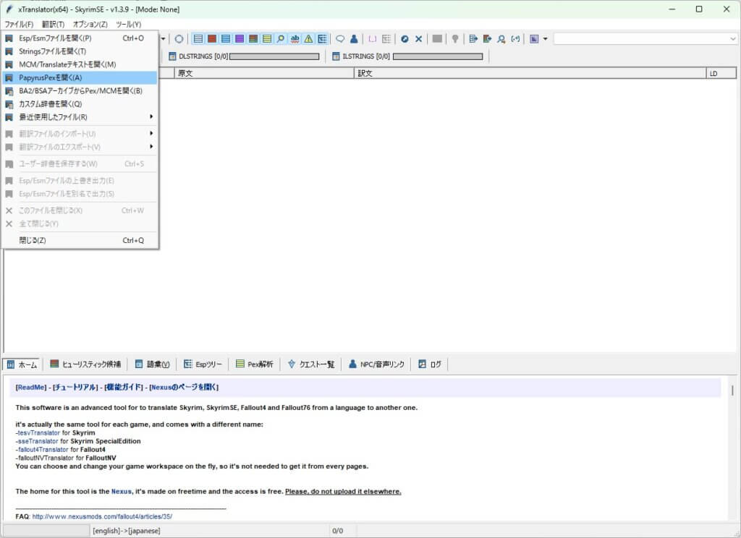Screen dimensions: 741x538
Task: Click the yellow warning triangle toolbar icon
Action: (x=308, y=39)
